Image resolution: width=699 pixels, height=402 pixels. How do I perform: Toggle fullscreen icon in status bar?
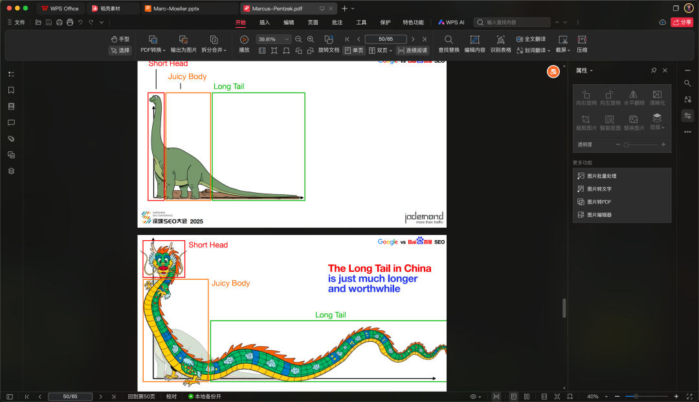[689, 396]
